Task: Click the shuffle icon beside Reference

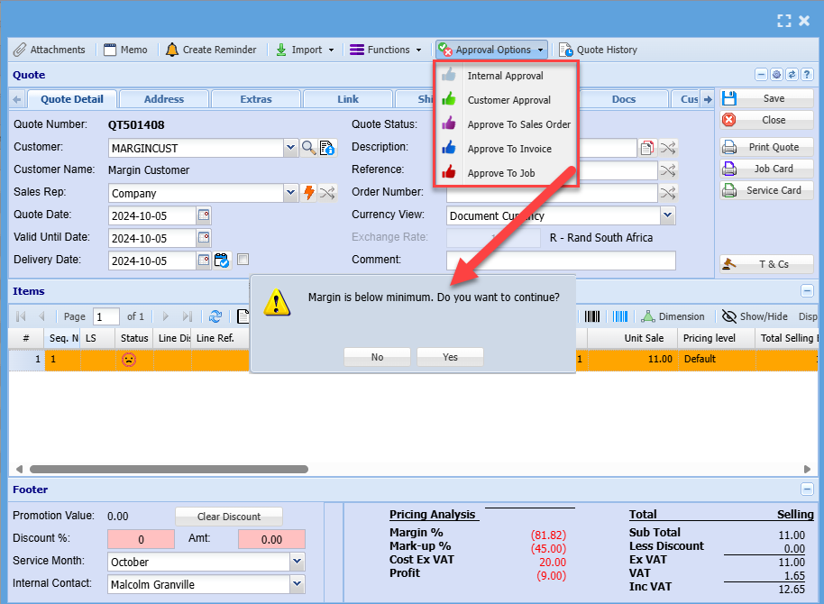Action: pos(668,170)
